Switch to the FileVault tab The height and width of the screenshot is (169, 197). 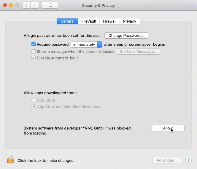pyautogui.click(x=88, y=21)
